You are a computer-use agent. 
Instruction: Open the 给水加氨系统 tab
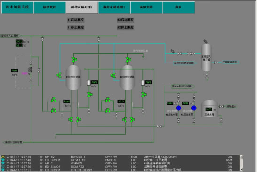17,7
